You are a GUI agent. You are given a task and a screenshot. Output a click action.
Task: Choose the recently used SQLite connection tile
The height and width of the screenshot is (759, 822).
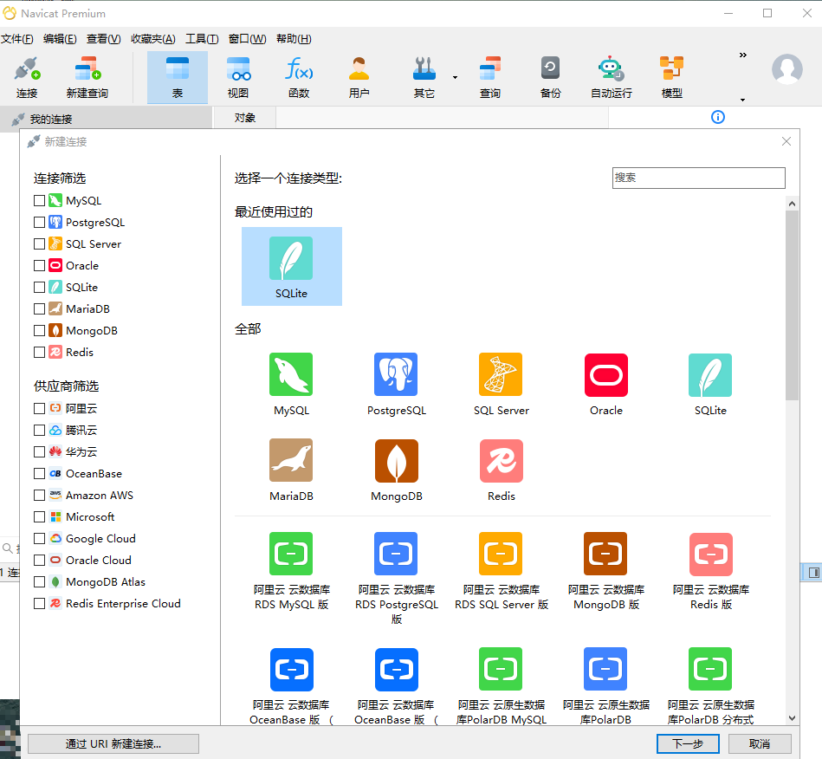tap(292, 267)
